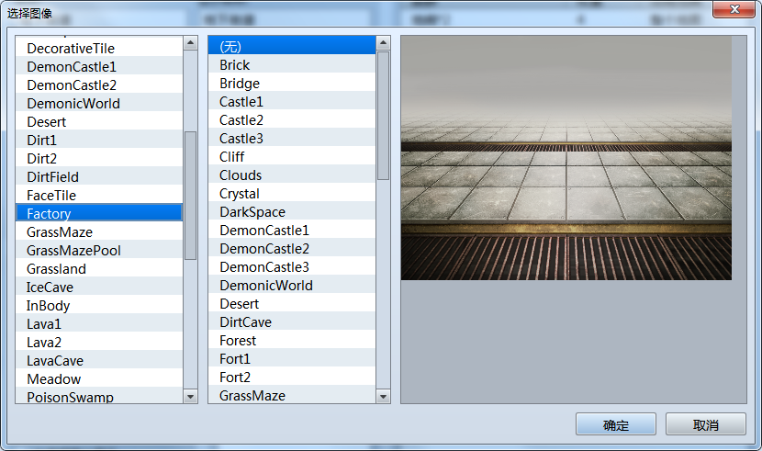Select the DarkSpace entry
Viewport: 762px width, 451px height.
click(x=292, y=212)
